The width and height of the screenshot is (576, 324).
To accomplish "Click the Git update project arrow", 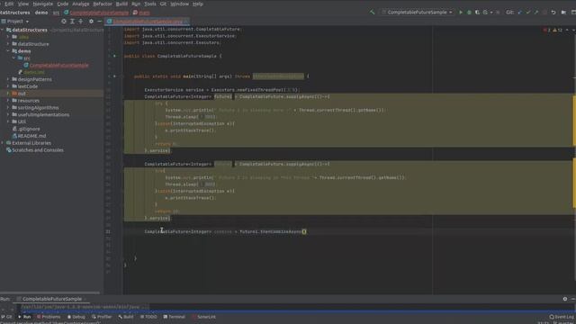I will coord(520,12).
